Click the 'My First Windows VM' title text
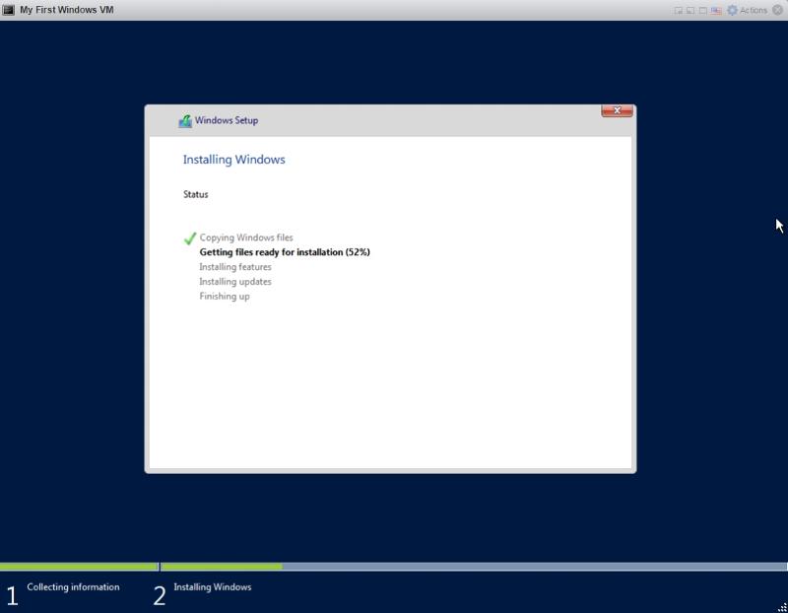The width and height of the screenshot is (788, 613). 67,10
